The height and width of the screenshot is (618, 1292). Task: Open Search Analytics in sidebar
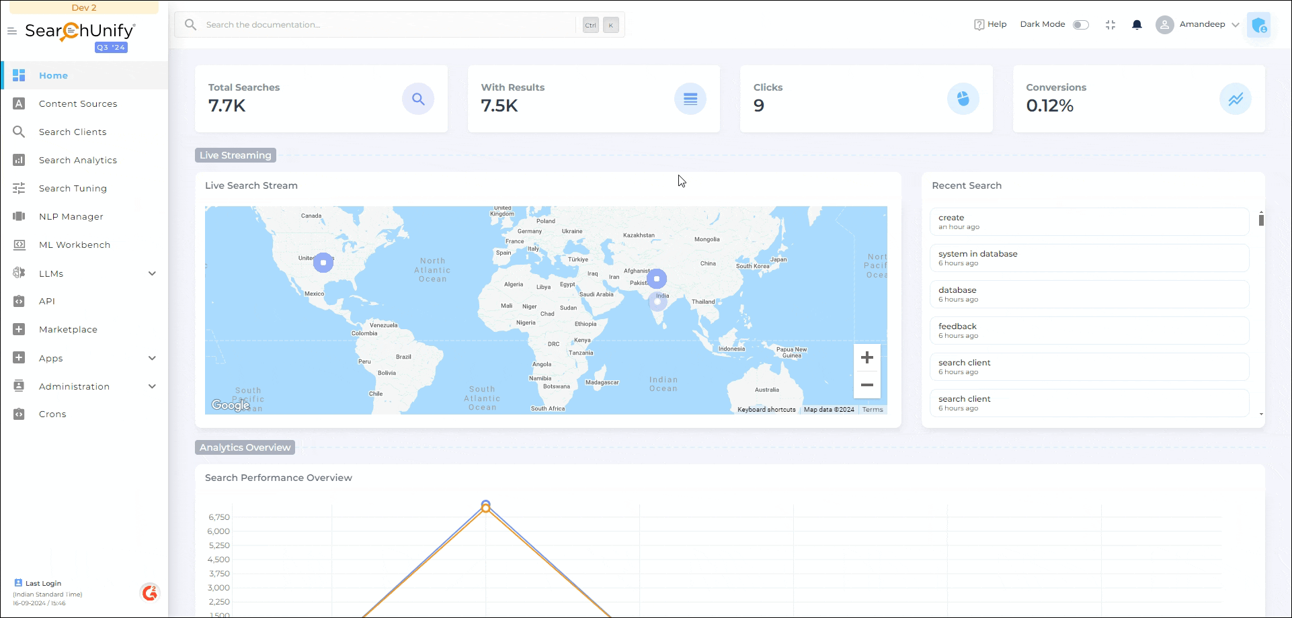tap(78, 161)
